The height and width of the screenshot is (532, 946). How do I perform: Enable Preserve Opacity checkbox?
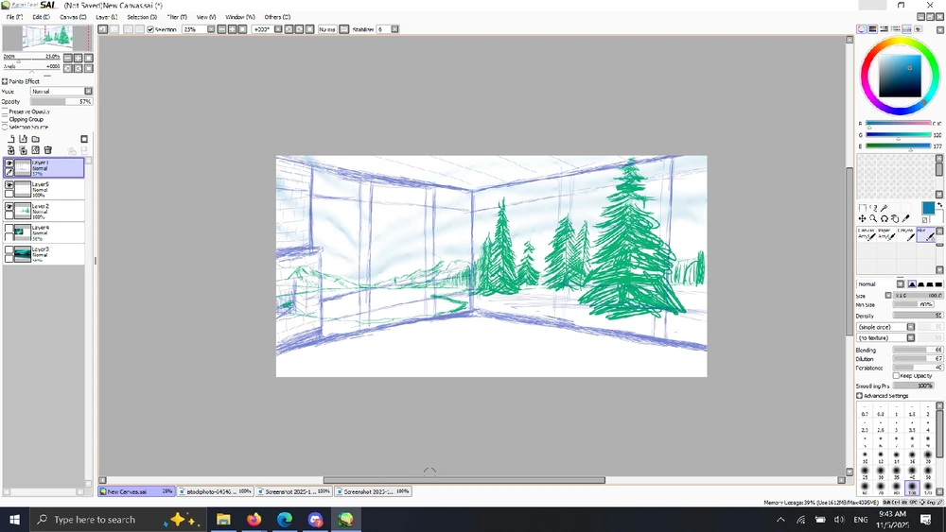(5, 112)
